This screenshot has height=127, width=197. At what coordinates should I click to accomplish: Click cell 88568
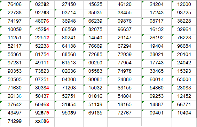pyautogui.click(x=69, y=55)
